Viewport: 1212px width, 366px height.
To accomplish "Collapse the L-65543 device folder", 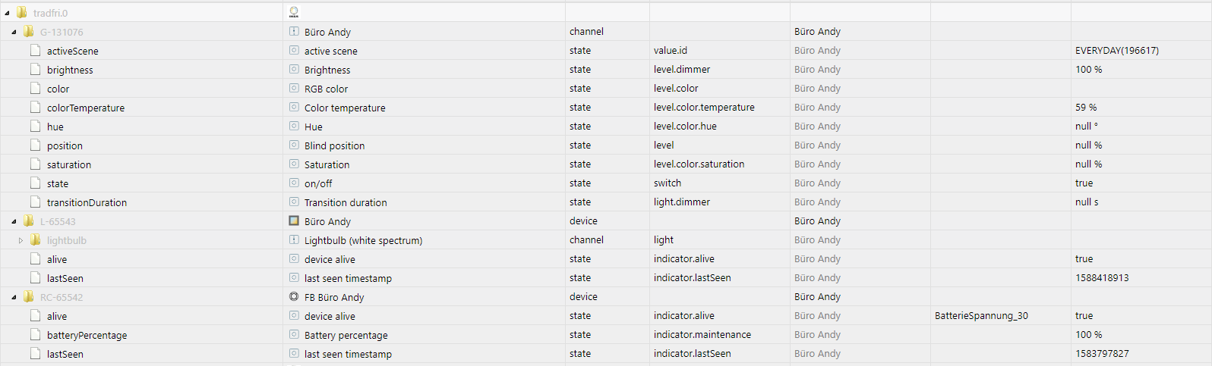I will 14,221.
